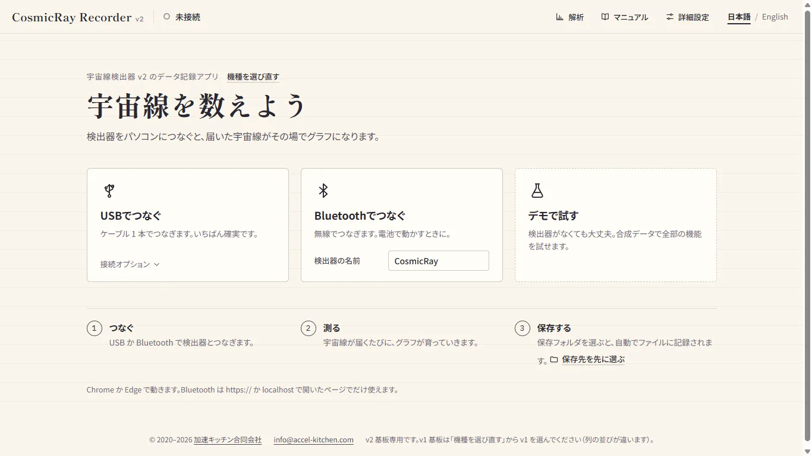Viewport: 812px width, 456px height.
Task: Click the 検出器の名前 label
Action: (x=337, y=261)
